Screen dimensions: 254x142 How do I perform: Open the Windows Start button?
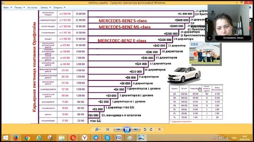[x=6, y=138]
